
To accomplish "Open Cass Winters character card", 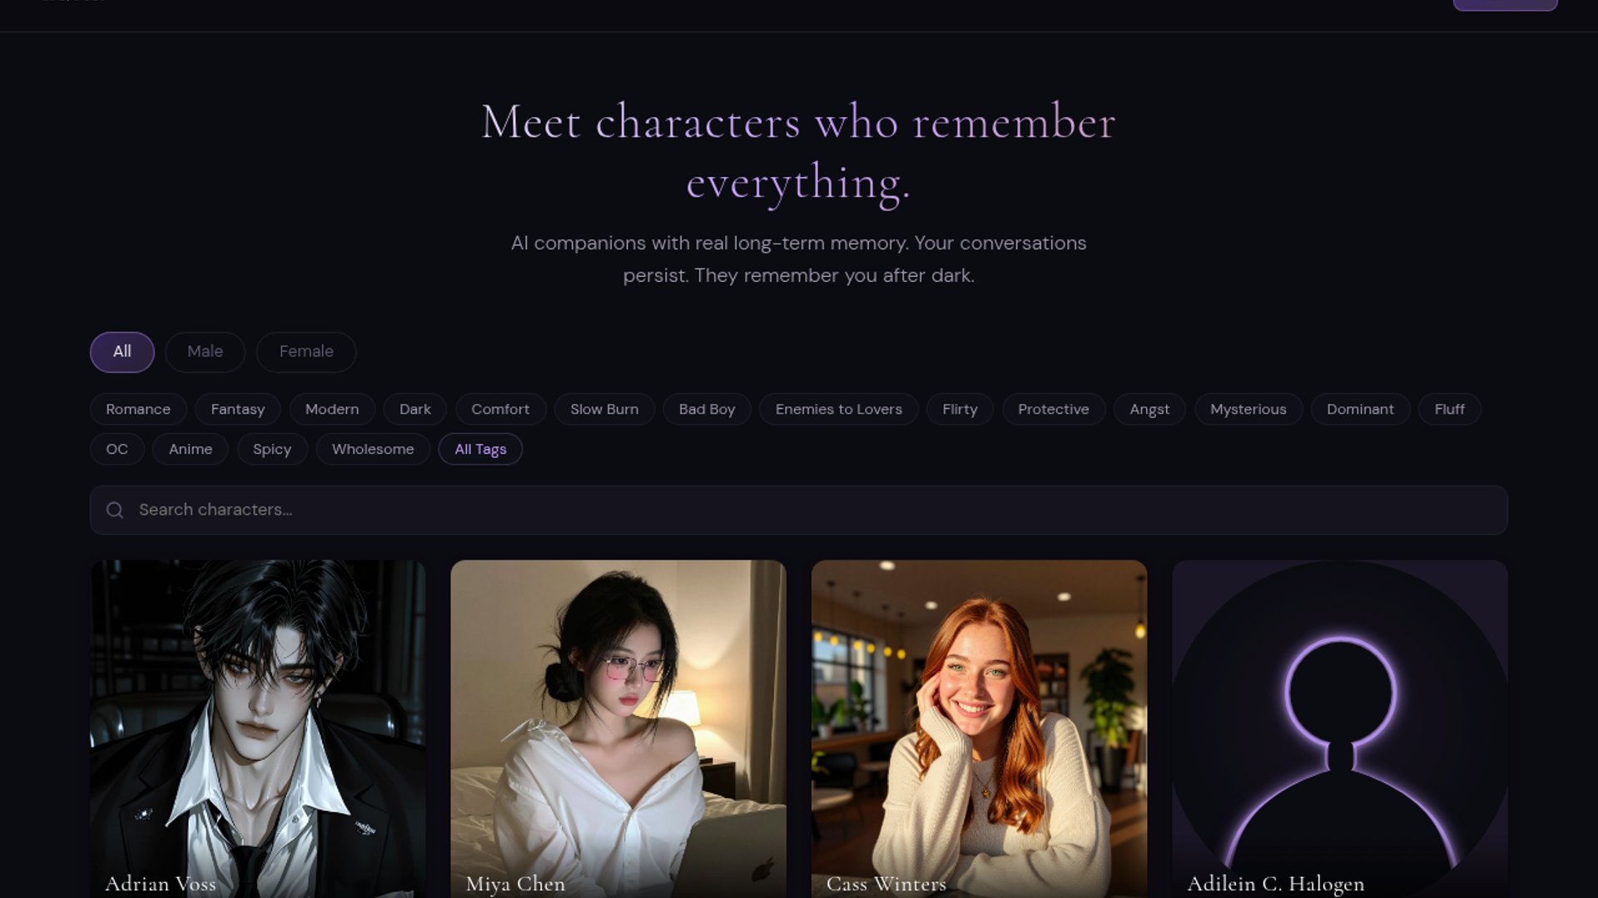I will click(979, 728).
